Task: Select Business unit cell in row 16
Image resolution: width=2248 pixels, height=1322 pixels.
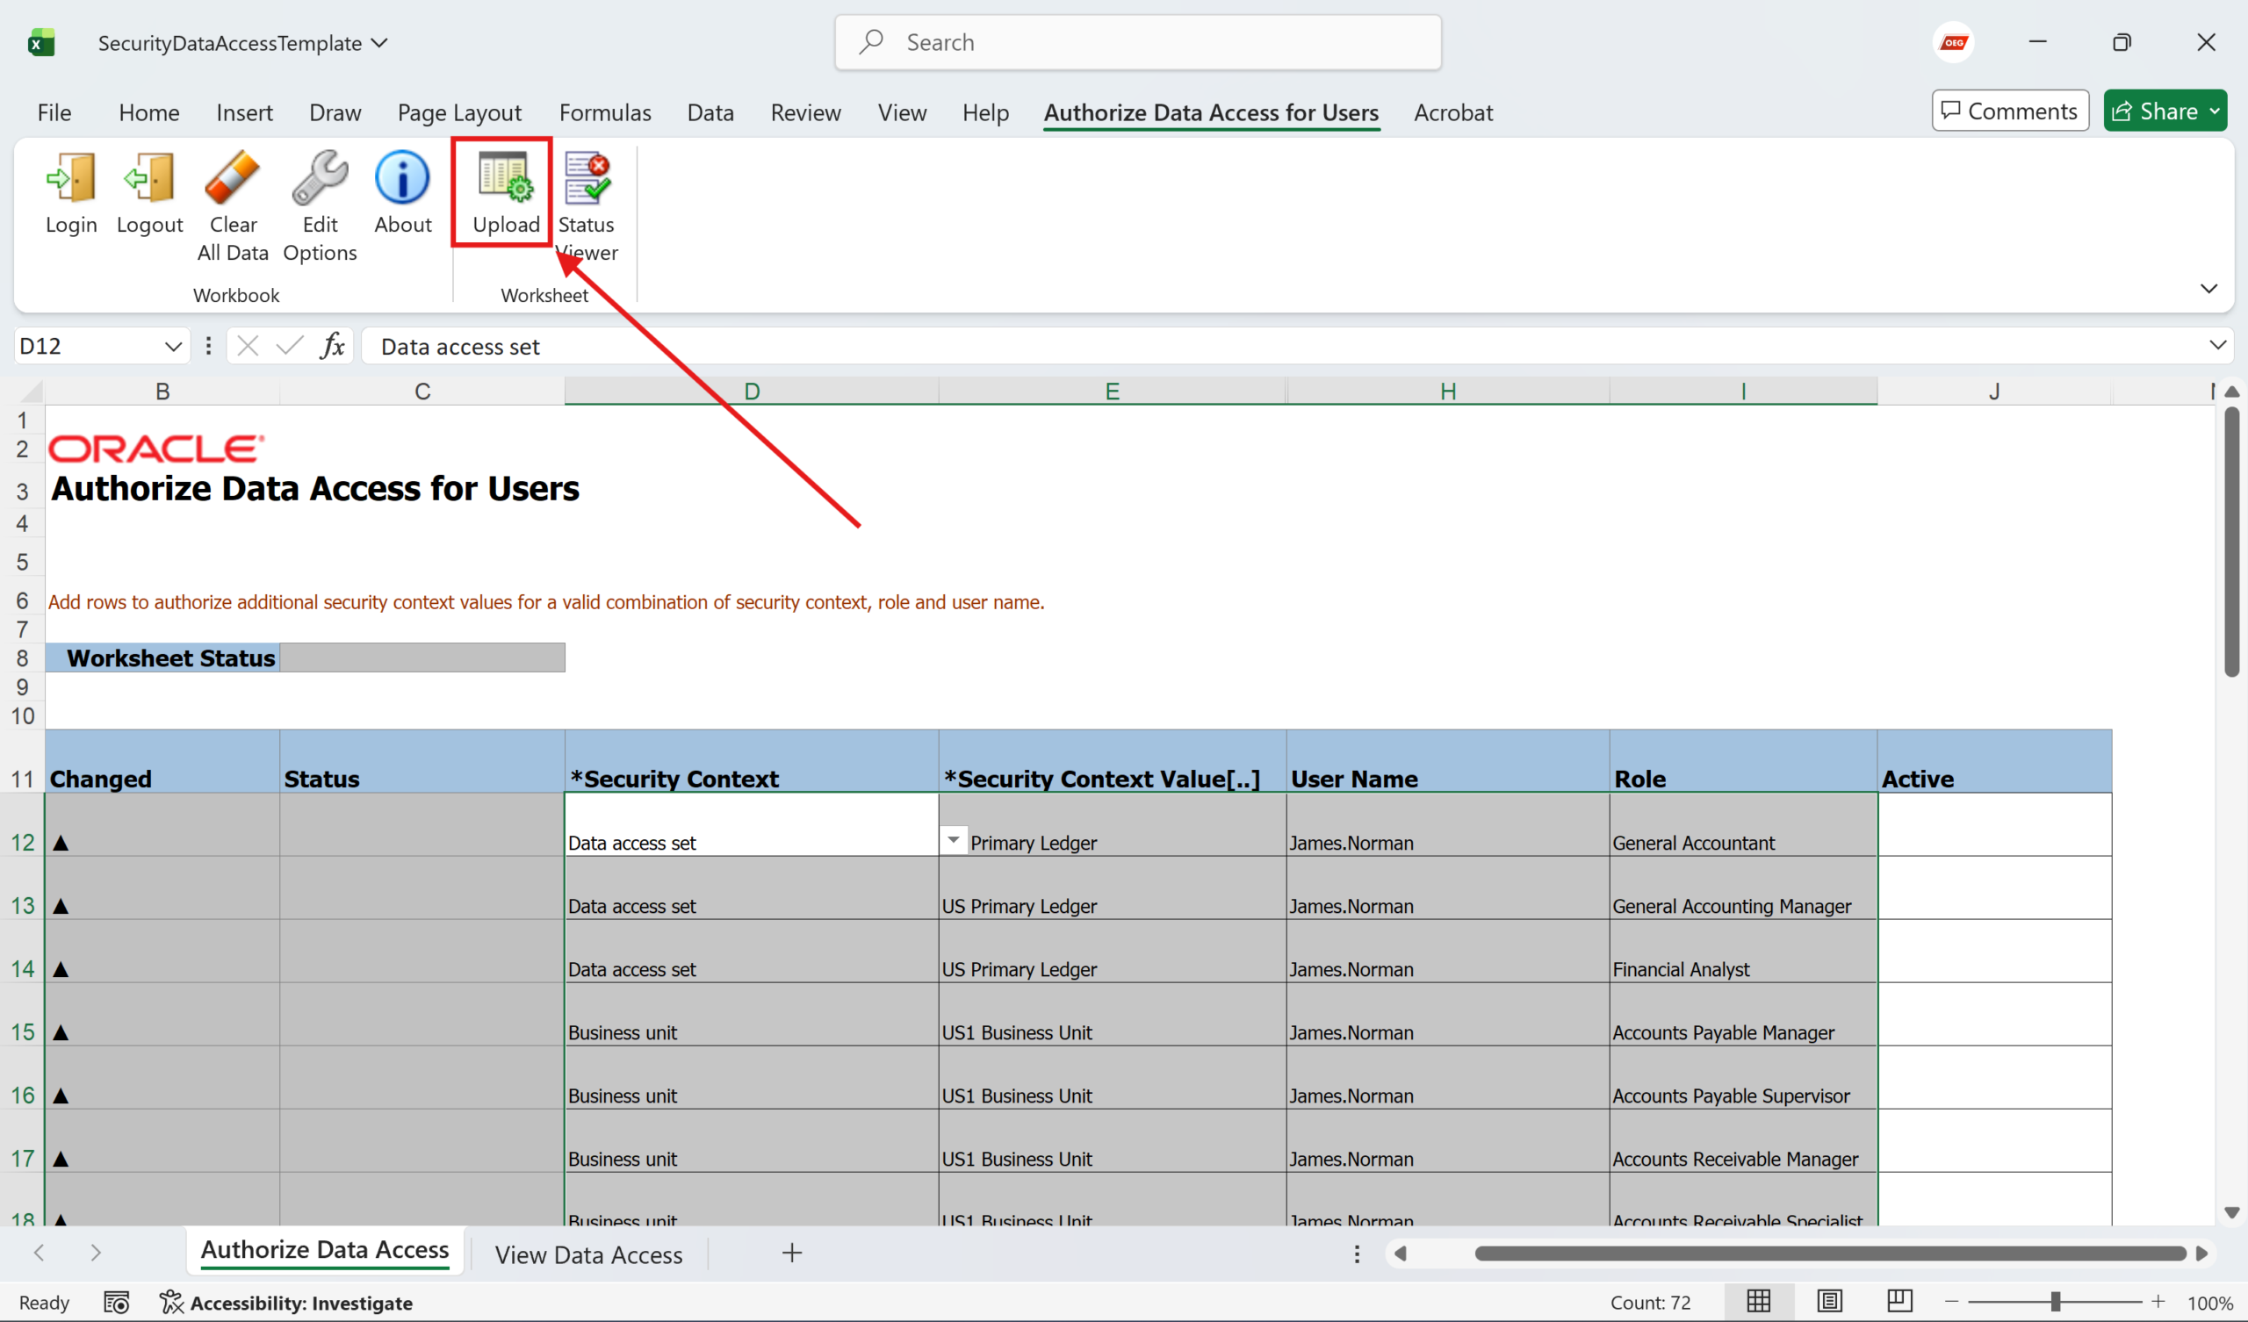Action: [751, 1078]
